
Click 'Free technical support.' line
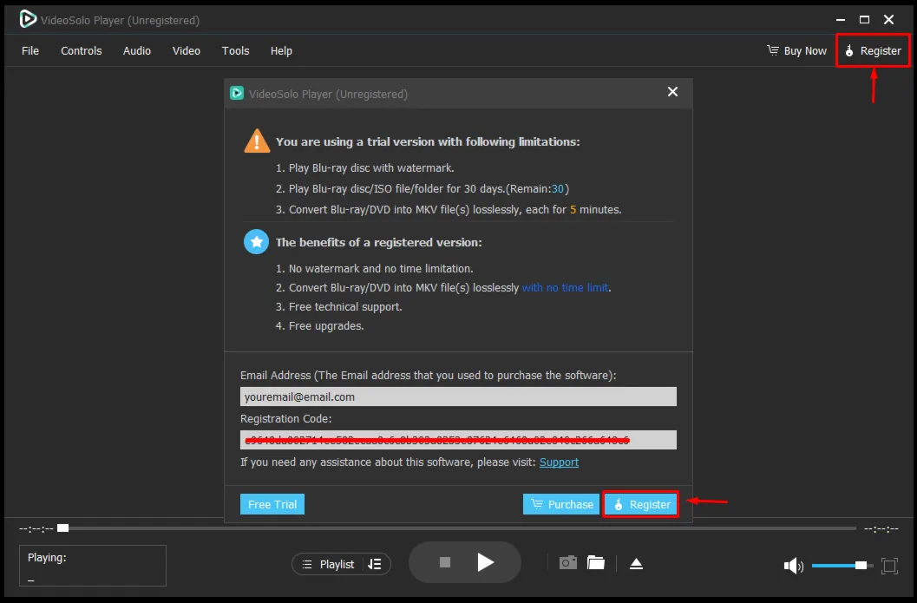point(338,306)
